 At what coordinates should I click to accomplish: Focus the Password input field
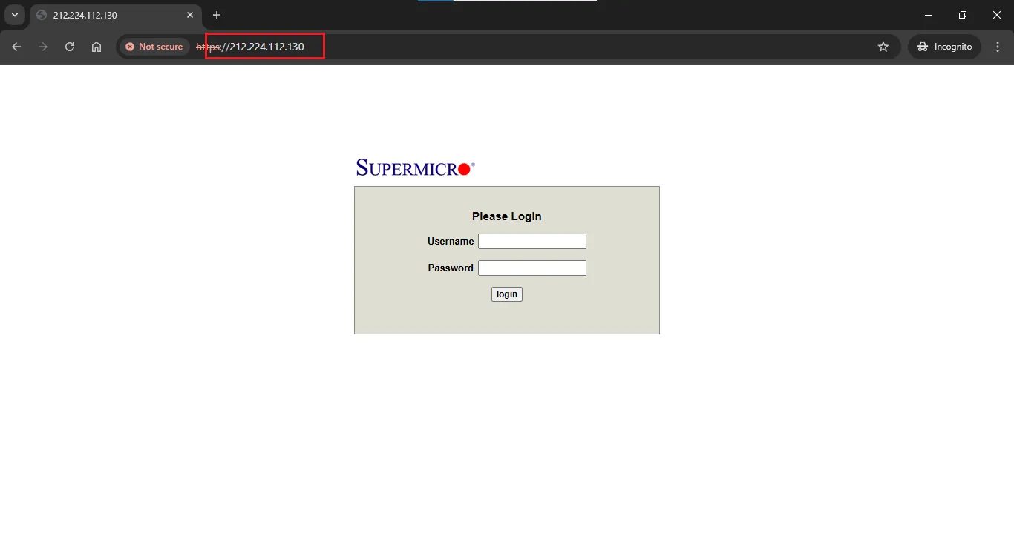coord(531,268)
